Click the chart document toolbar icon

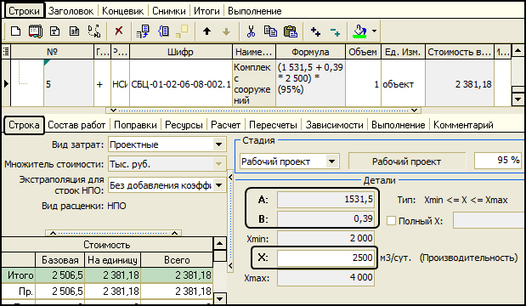[x=74, y=31]
